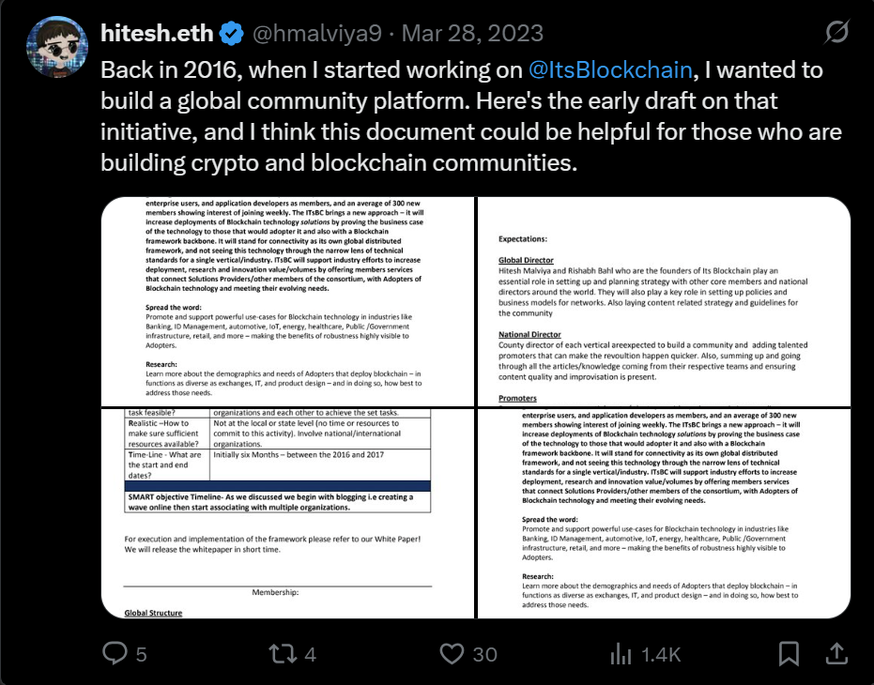Click the Grok slashed-circle icon
Viewport: 874px width, 685px height.
[836, 32]
